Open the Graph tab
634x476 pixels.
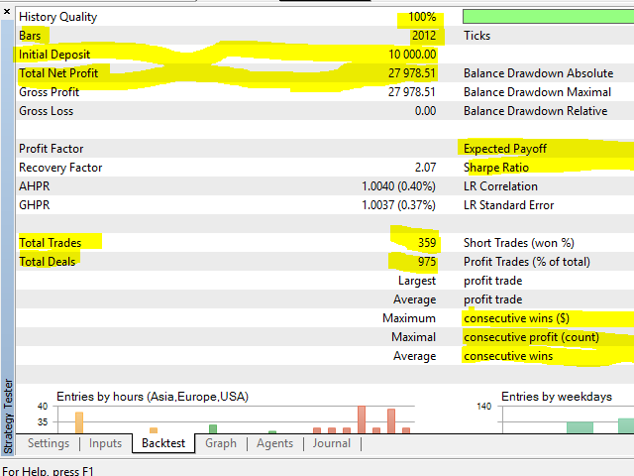click(221, 443)
